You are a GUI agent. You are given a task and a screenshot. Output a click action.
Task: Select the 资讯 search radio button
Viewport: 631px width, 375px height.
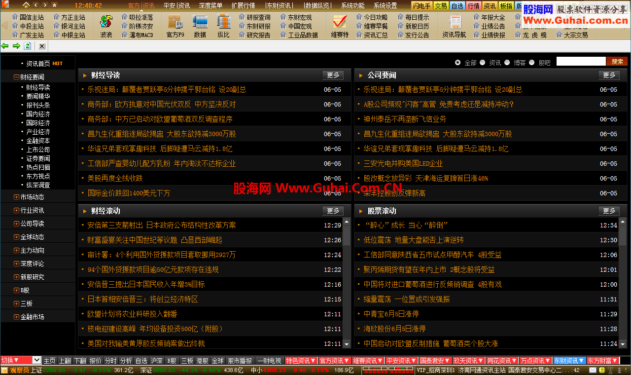(x=483, y=62)
